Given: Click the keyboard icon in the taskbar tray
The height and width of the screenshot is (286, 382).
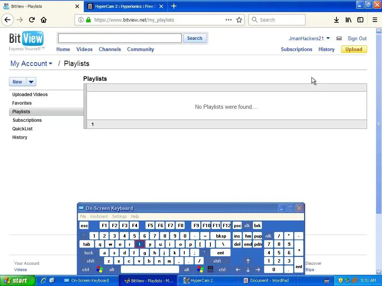Looking at the screenshot, I should pyautogui.click(x=327, y=281).
